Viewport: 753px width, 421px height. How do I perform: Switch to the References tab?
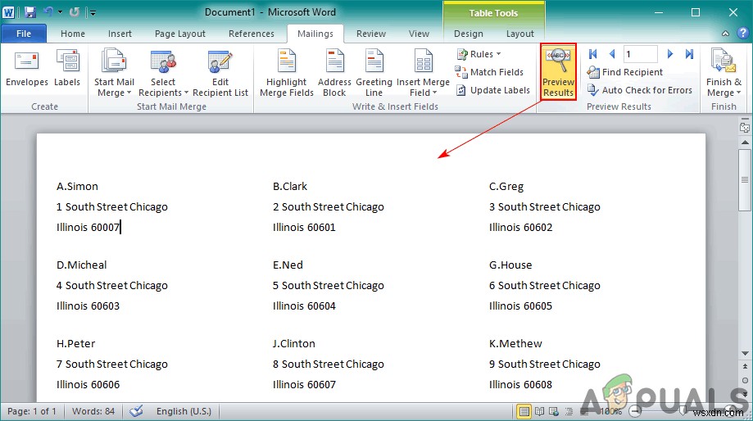(x=252, y=34)
